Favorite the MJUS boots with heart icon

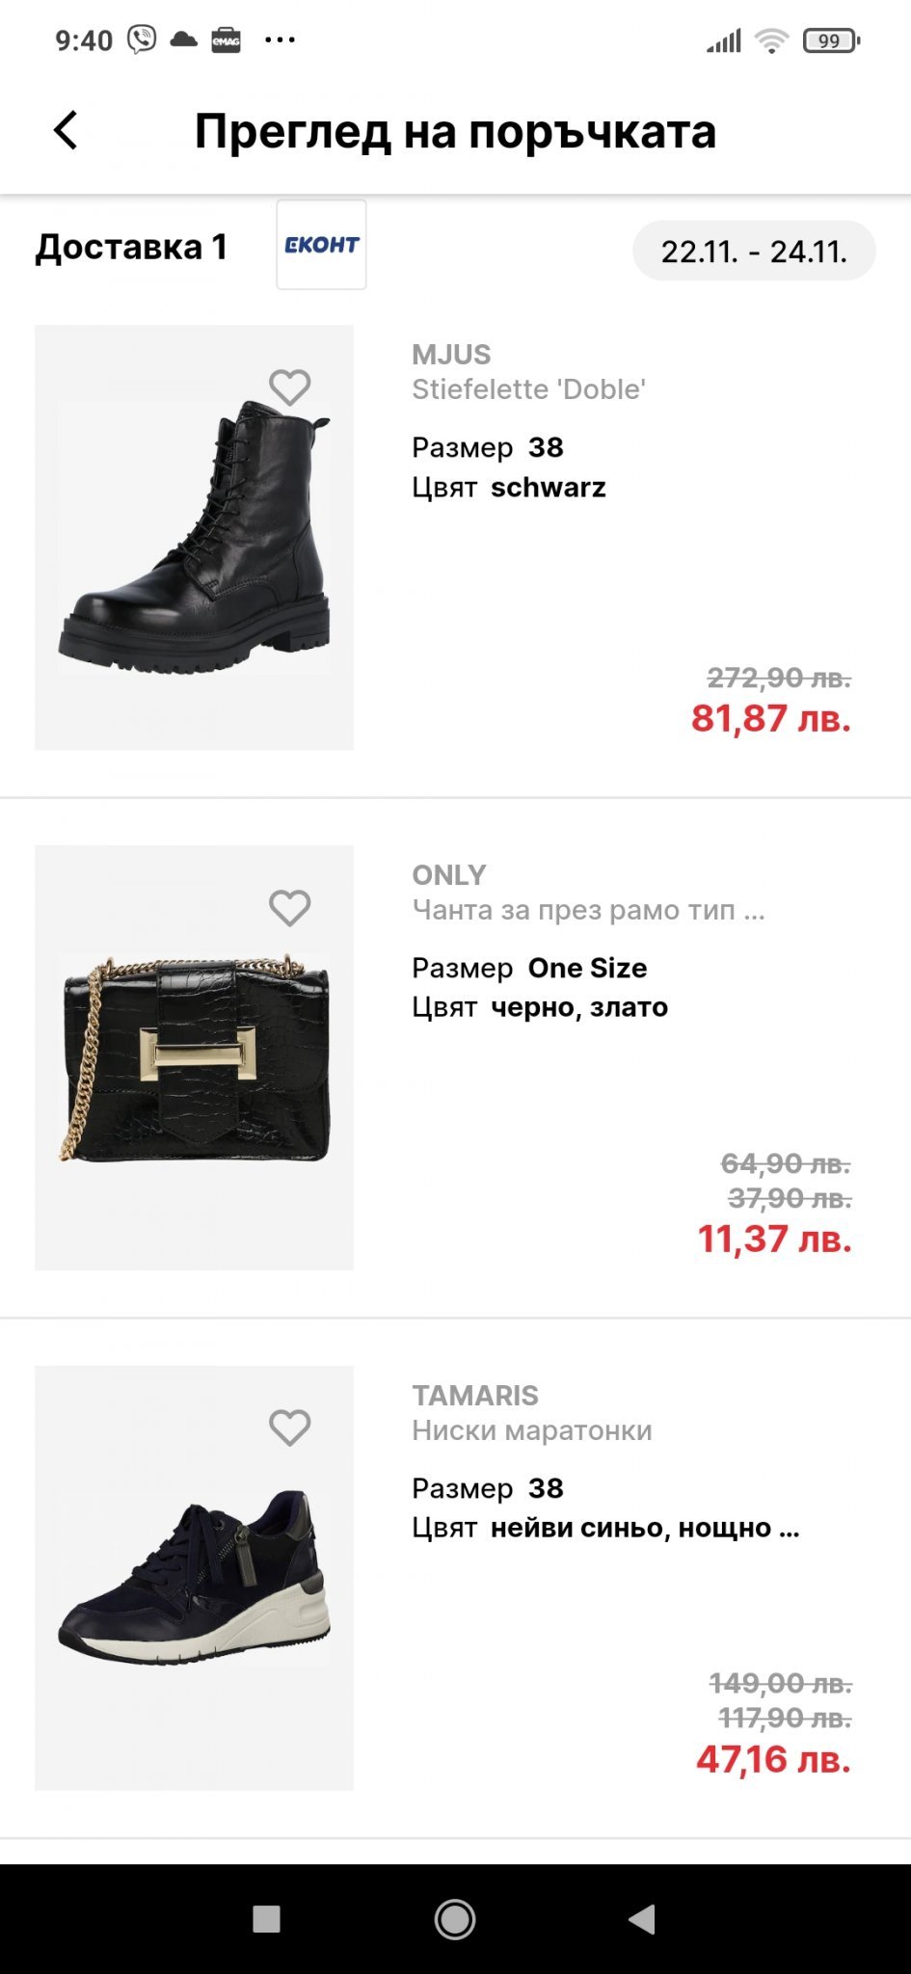coord(289,387)
